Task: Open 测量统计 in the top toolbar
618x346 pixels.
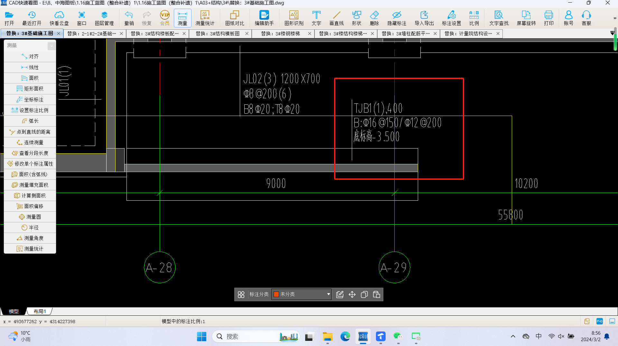Action: (x=205, y=18)
